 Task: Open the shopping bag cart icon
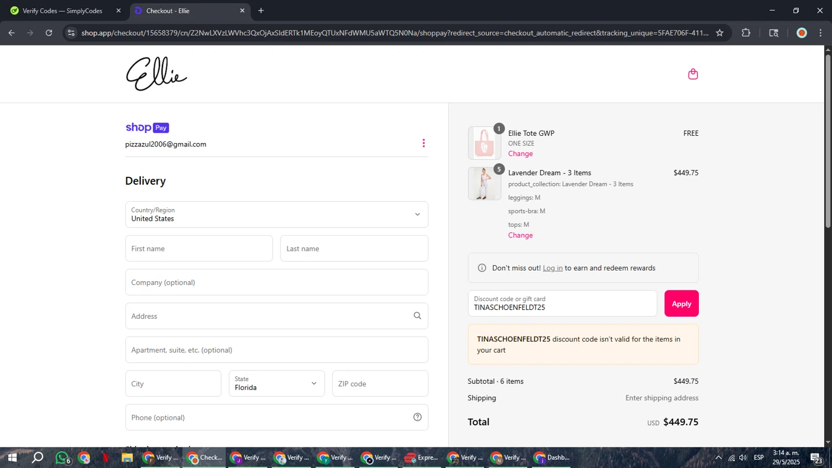(x=693, y=74)
